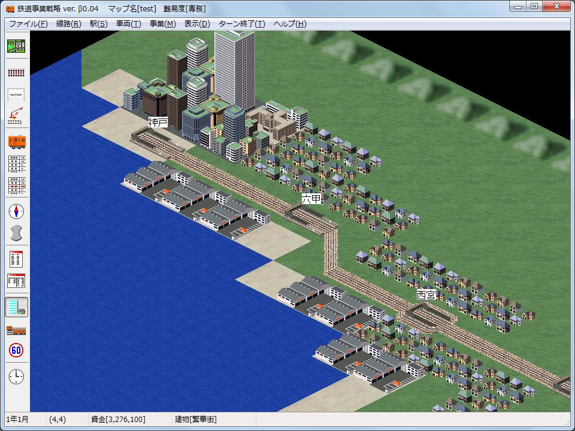The height and width of the screenshot is (431, 575).
Task: Toggle the train display icon
Action: click(x=16, y=330)
